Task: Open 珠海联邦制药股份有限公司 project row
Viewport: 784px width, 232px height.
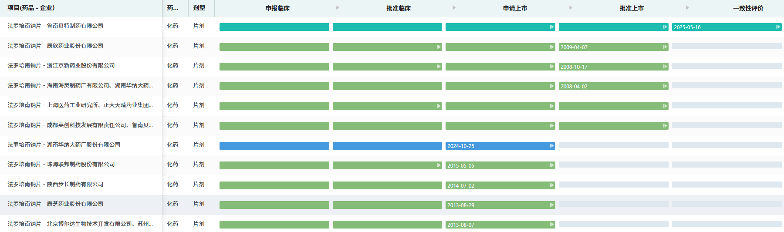Action: pyautogui.click(x=61, y=164)
